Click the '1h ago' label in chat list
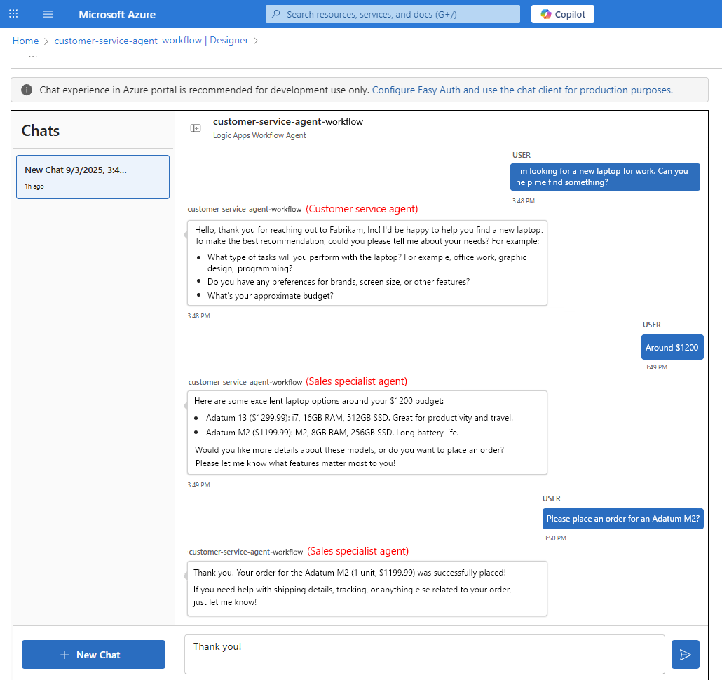The image size is (722, 680). (34, 186)
